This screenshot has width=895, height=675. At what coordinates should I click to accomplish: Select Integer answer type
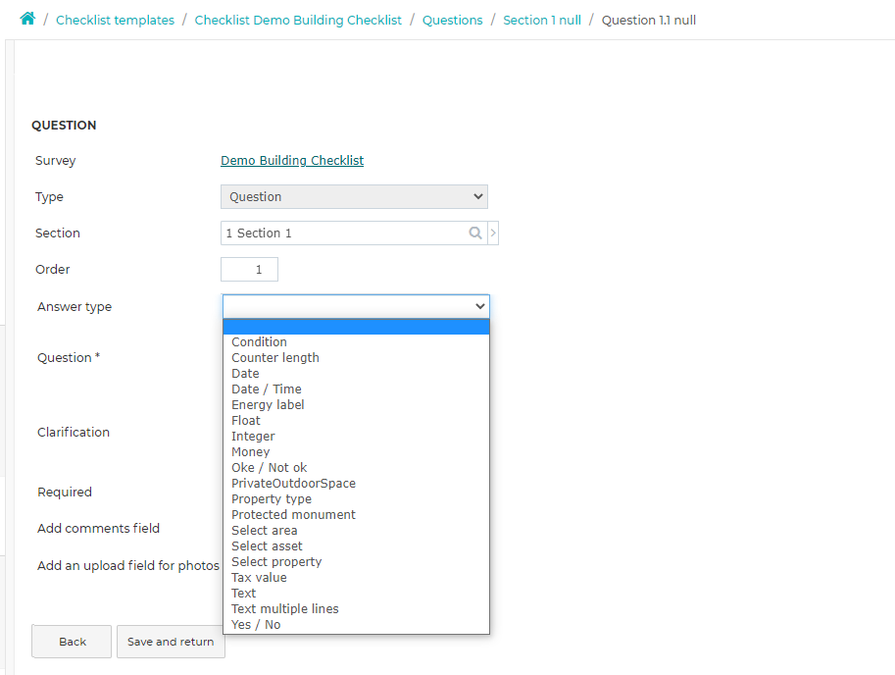click(356, 437)
